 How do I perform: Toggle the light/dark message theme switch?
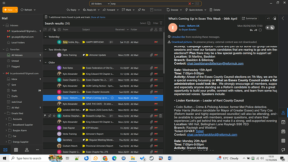(270, 28)
